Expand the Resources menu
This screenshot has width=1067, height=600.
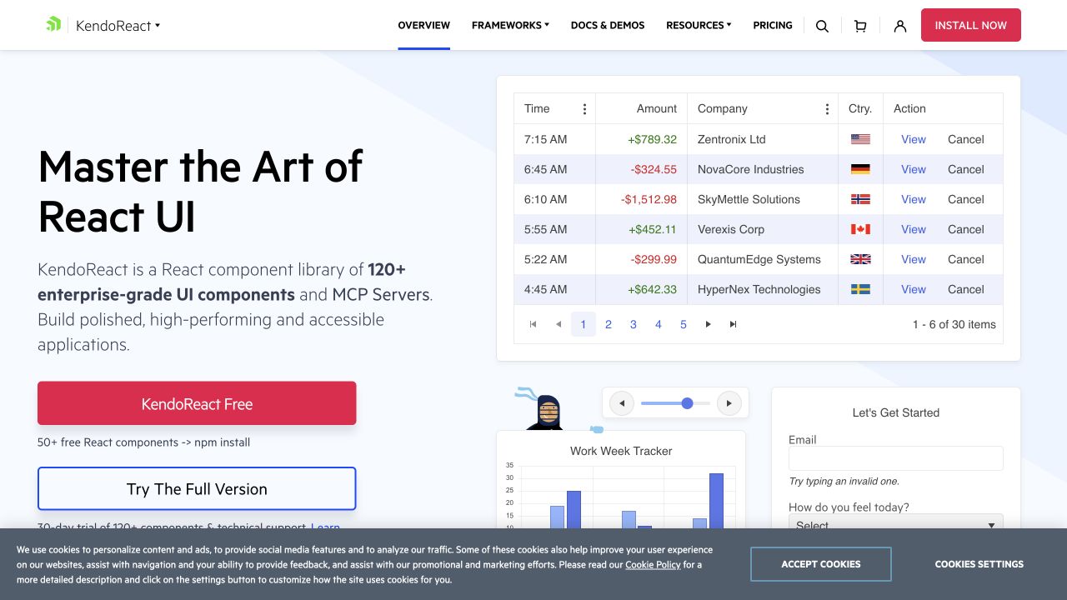tap(699, 25)
